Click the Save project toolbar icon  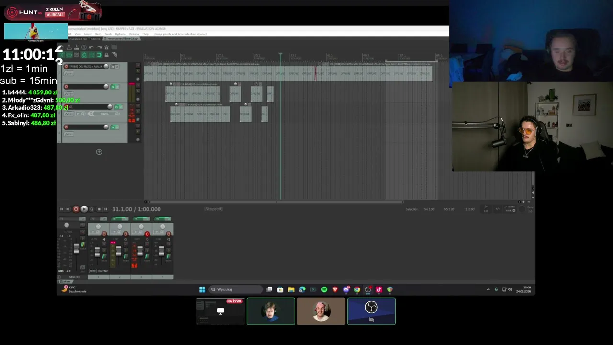(77, 47)
